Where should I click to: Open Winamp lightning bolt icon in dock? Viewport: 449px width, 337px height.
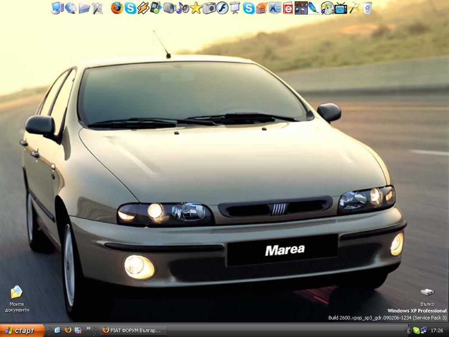[x=143, y=8]
